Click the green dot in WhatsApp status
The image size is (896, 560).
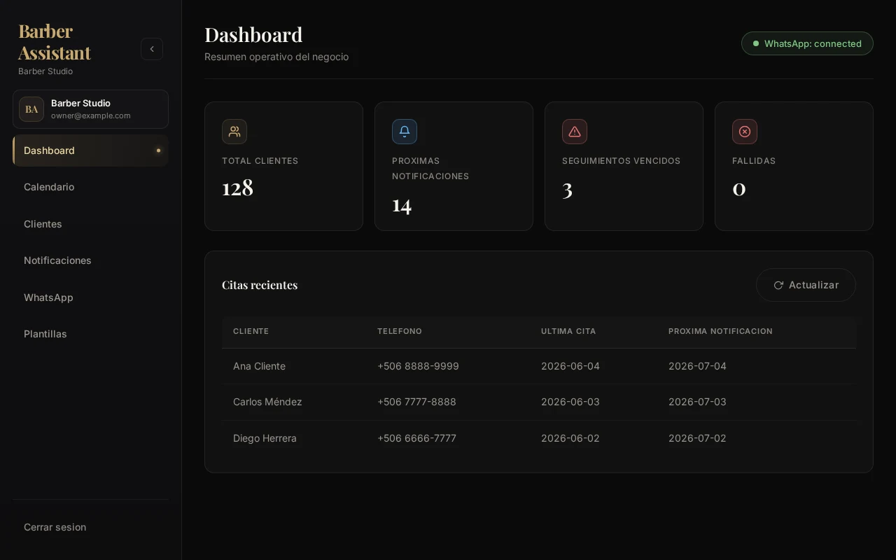tap(756, 43)
